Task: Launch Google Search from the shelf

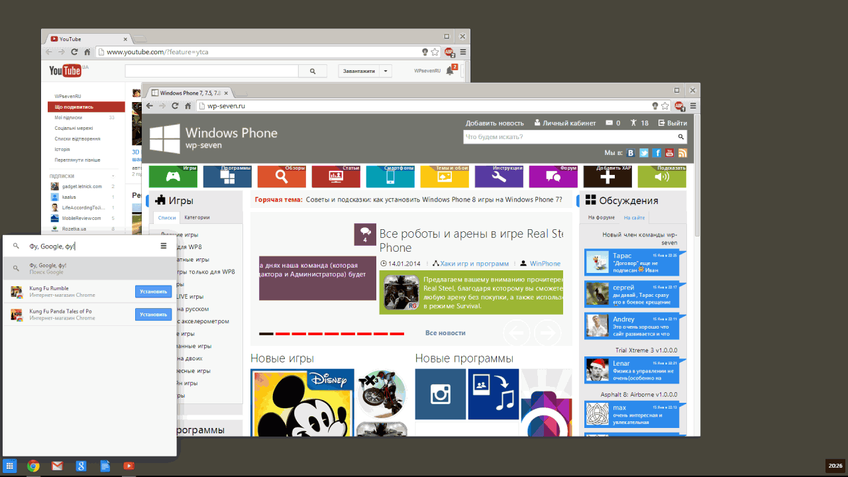Action: pos(81,466)
